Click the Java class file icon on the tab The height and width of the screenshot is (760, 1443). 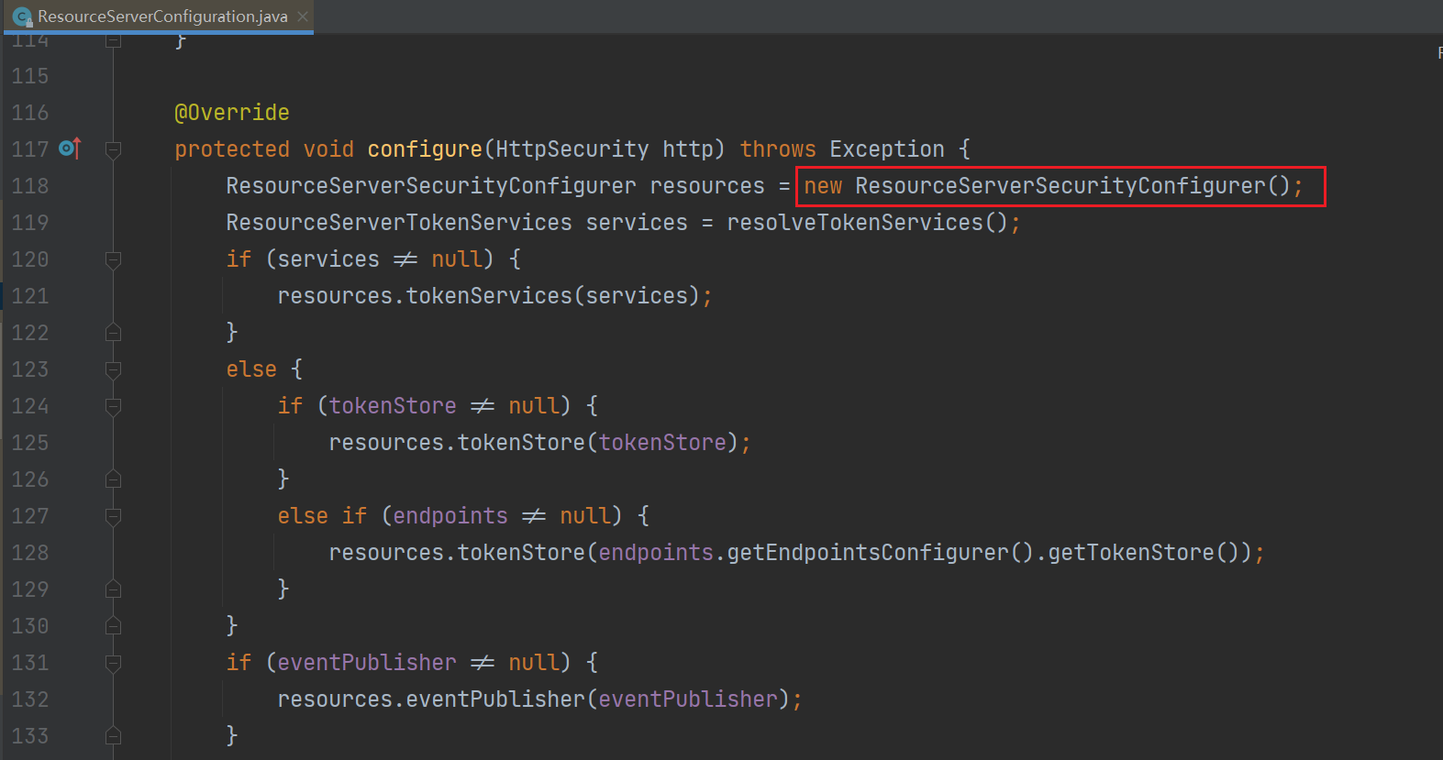click(x=22, y=17)
